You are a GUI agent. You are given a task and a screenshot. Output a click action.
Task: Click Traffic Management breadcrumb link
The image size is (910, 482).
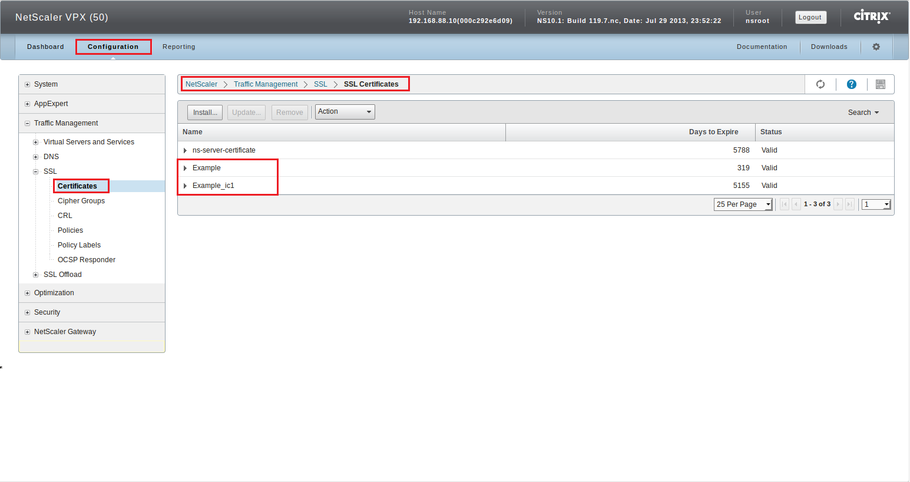pos(266,84)
